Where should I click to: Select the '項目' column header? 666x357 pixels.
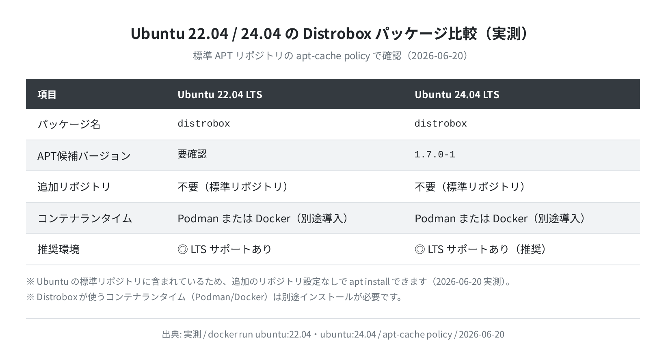point(47,95)
